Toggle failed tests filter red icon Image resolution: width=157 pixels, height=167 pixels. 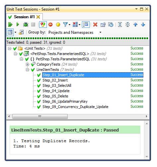click(50, 25)
